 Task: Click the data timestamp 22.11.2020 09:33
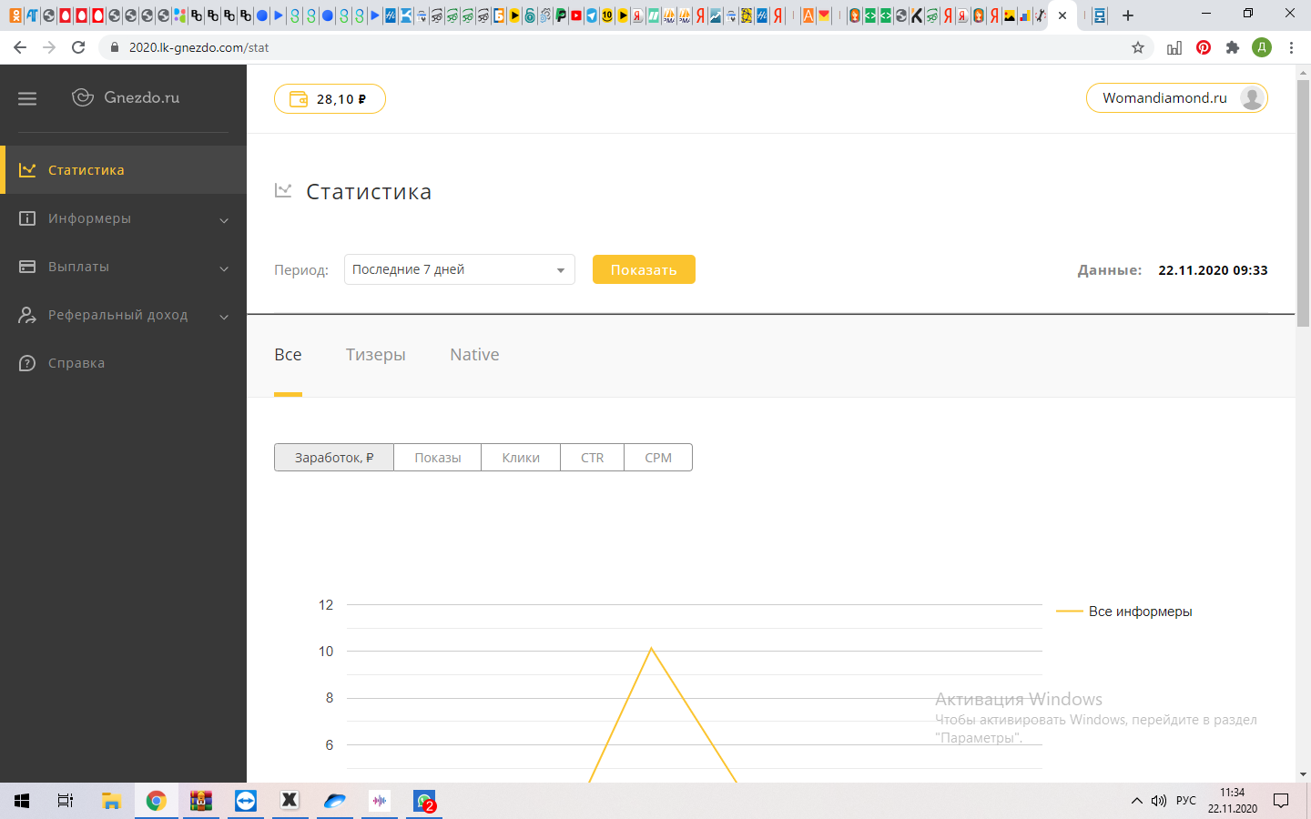click(1213, 270)
